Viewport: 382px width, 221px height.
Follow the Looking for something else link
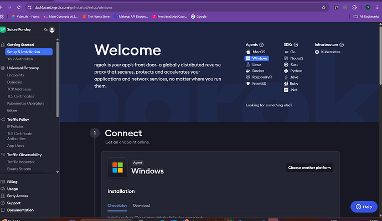point(269,105)
